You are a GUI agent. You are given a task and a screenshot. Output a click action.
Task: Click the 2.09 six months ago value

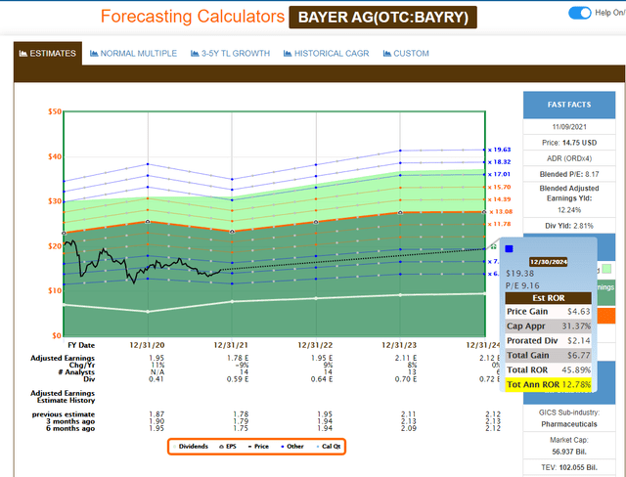409,428
